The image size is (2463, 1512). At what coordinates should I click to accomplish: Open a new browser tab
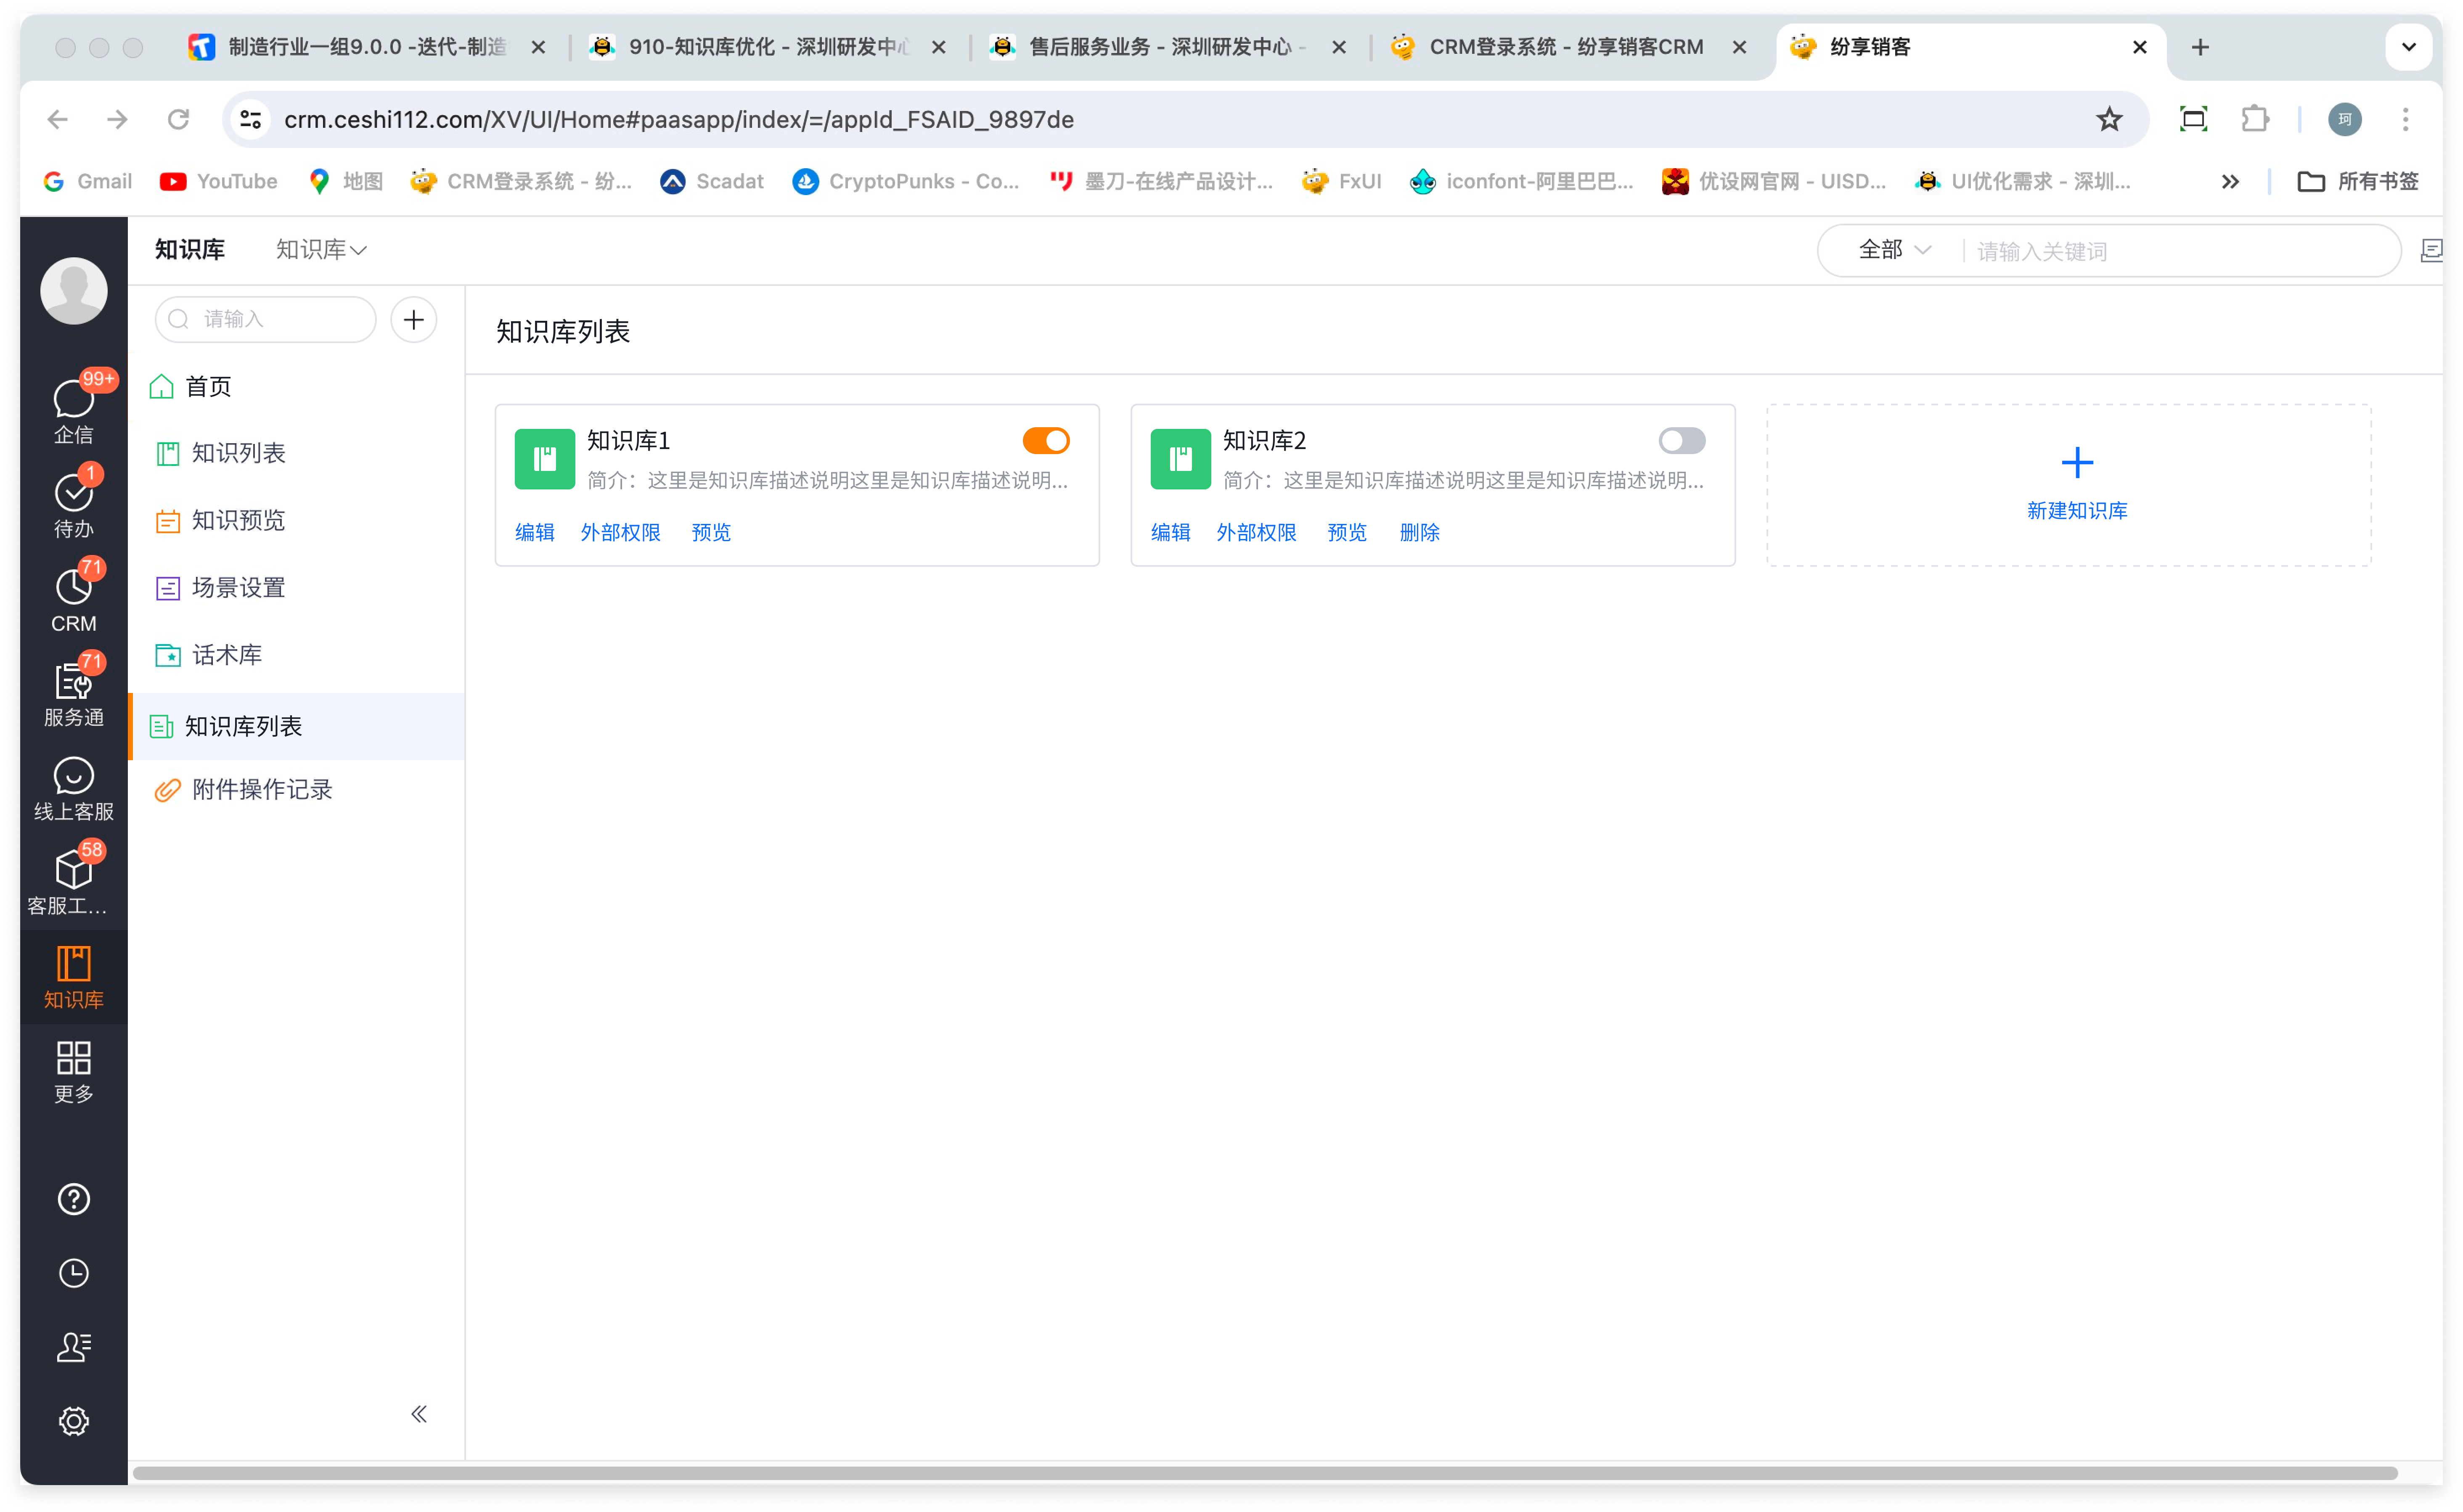click(2200, 47)
